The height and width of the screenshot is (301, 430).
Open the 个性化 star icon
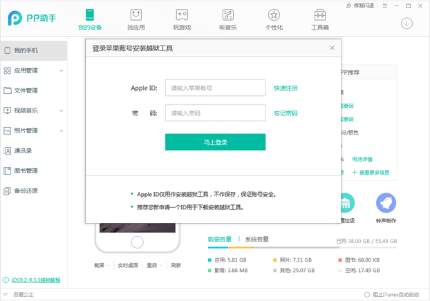[x=274, y=14]
